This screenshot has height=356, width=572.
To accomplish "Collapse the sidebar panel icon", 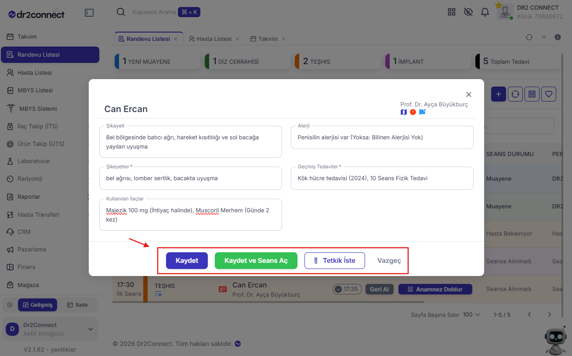I will (x=89, y=13).
